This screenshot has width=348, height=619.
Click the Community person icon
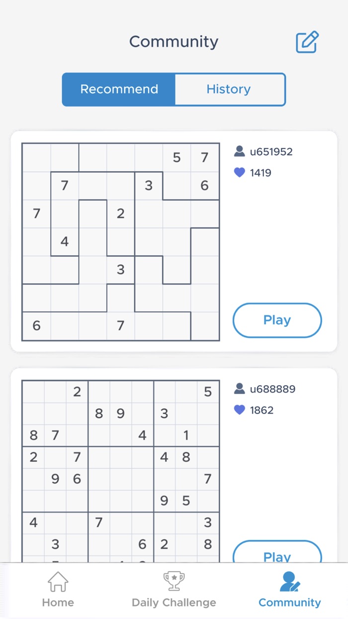coord(289,581)
